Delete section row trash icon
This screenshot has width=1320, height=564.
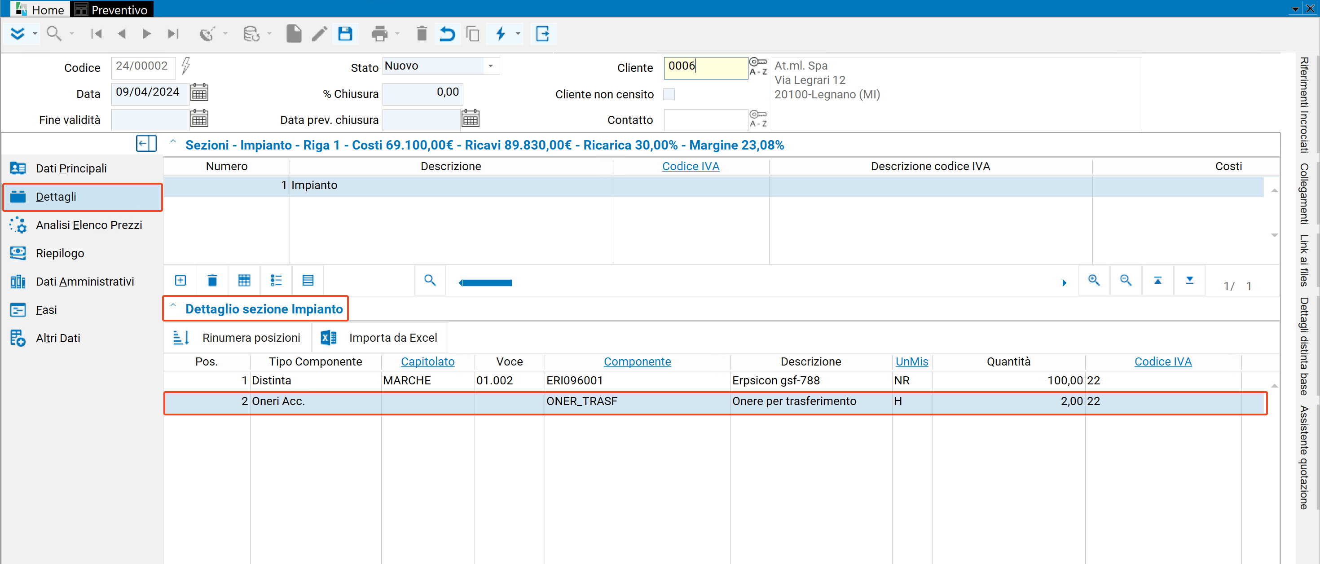pyautogui.click(x=212, y=280)
